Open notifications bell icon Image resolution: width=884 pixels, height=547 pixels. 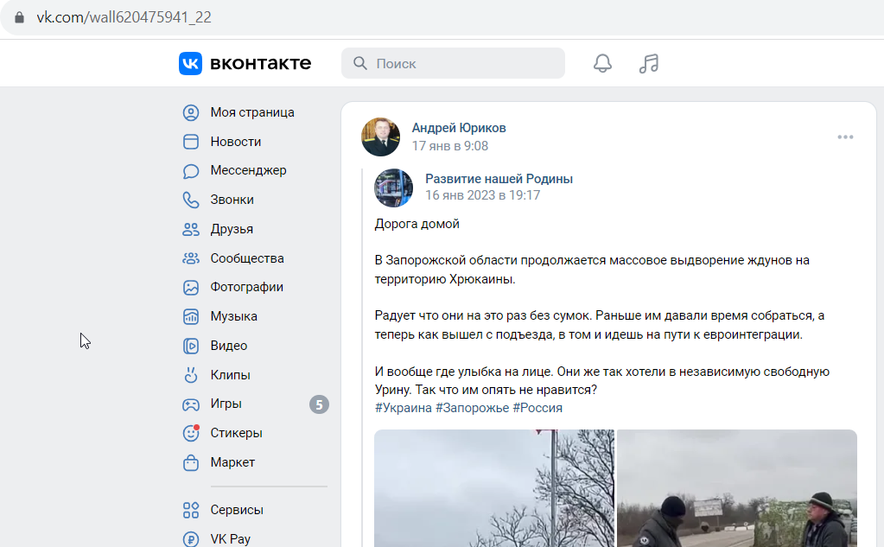click(602, 63)
